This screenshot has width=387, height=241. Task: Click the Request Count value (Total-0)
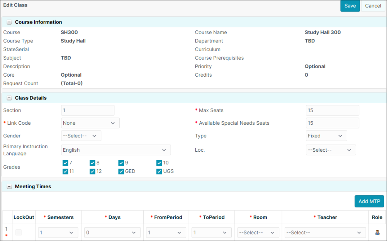pos(71,84)
